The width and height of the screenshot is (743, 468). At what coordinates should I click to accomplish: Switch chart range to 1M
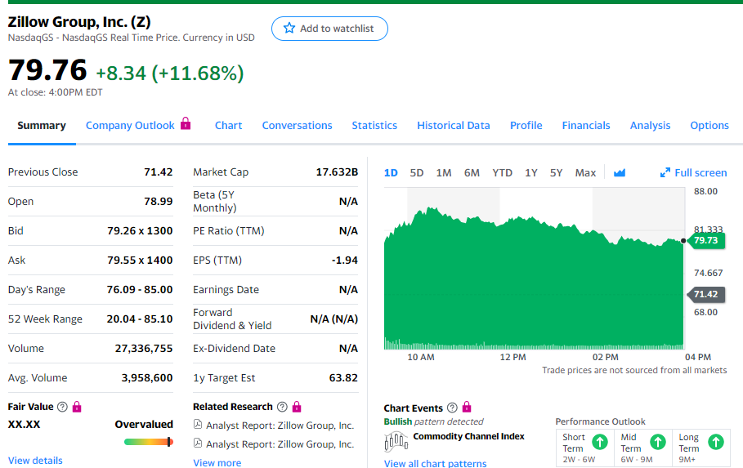pyautogui.click(x=444, y=172)
